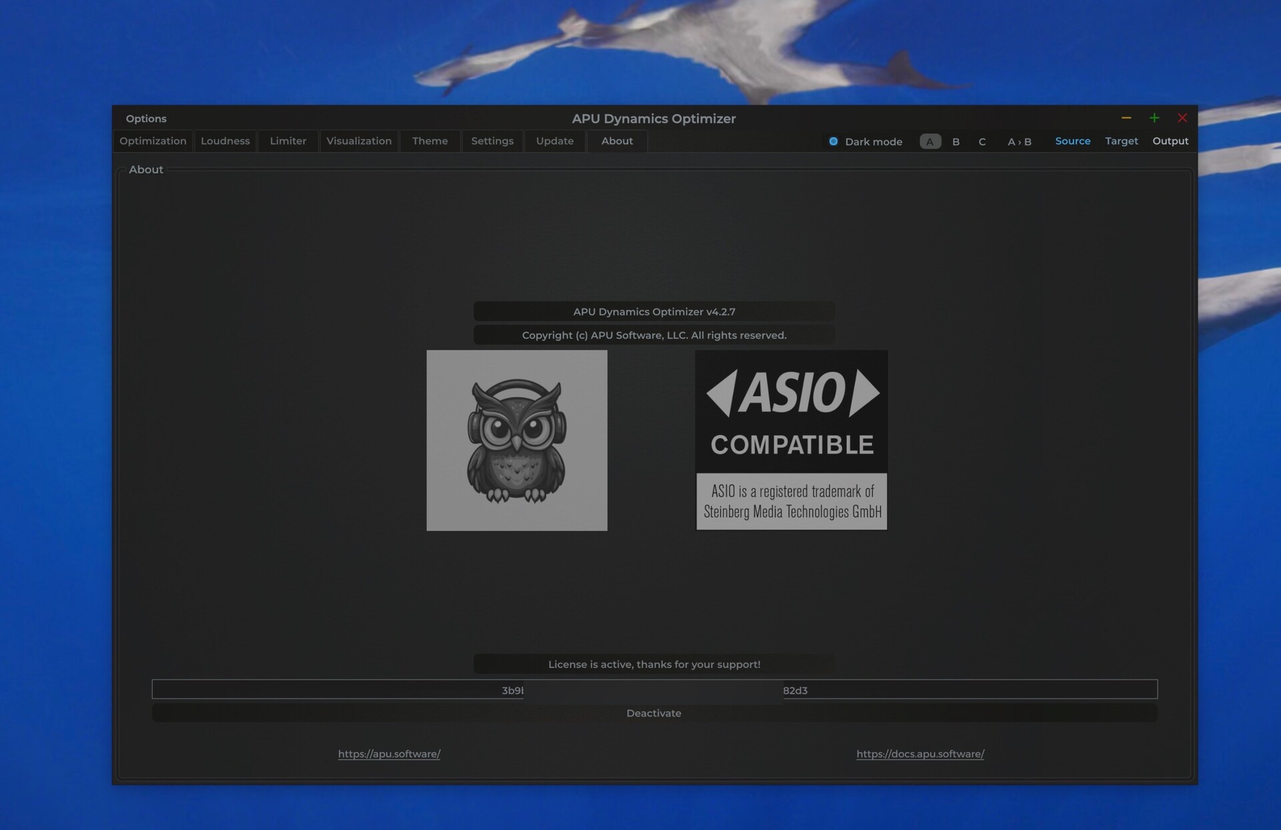Screen dimensions: 1281x830
Task: Go to the Settings tab
Action: pos(492,141)
